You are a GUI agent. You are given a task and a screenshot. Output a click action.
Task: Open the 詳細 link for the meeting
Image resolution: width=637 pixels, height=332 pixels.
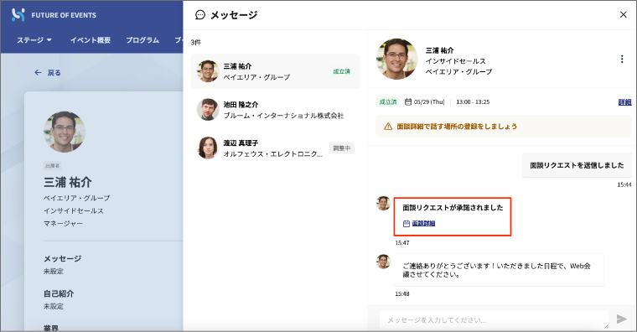coord(624,102)
